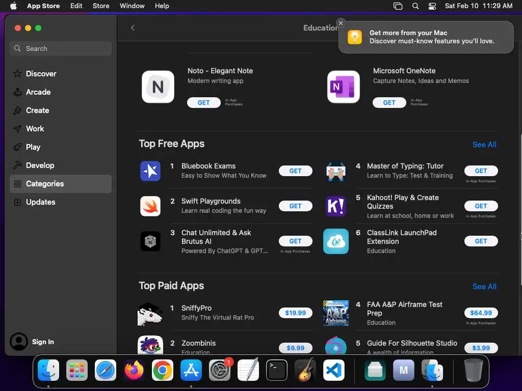Click the App Store icon in the Dock
This screenshot has height=391, width=522.
191,370
